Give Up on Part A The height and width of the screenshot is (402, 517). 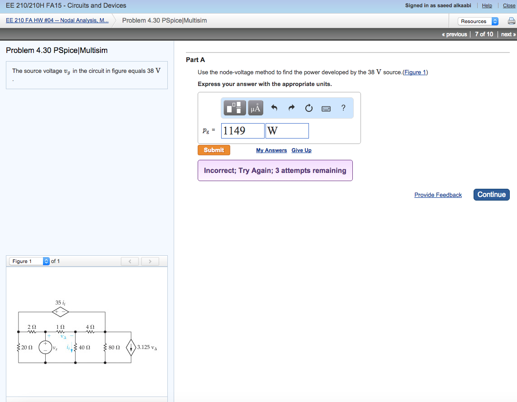click(301, 150)
